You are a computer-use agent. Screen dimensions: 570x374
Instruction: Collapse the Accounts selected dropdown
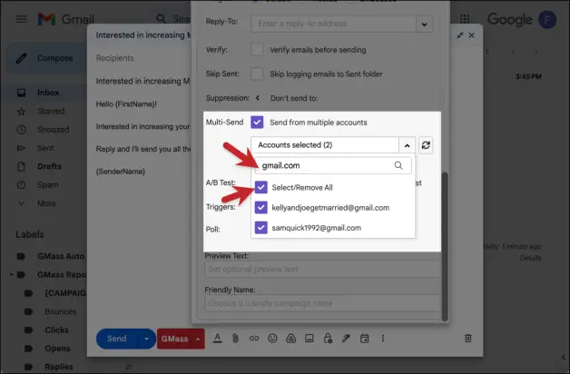click(408, 145)
